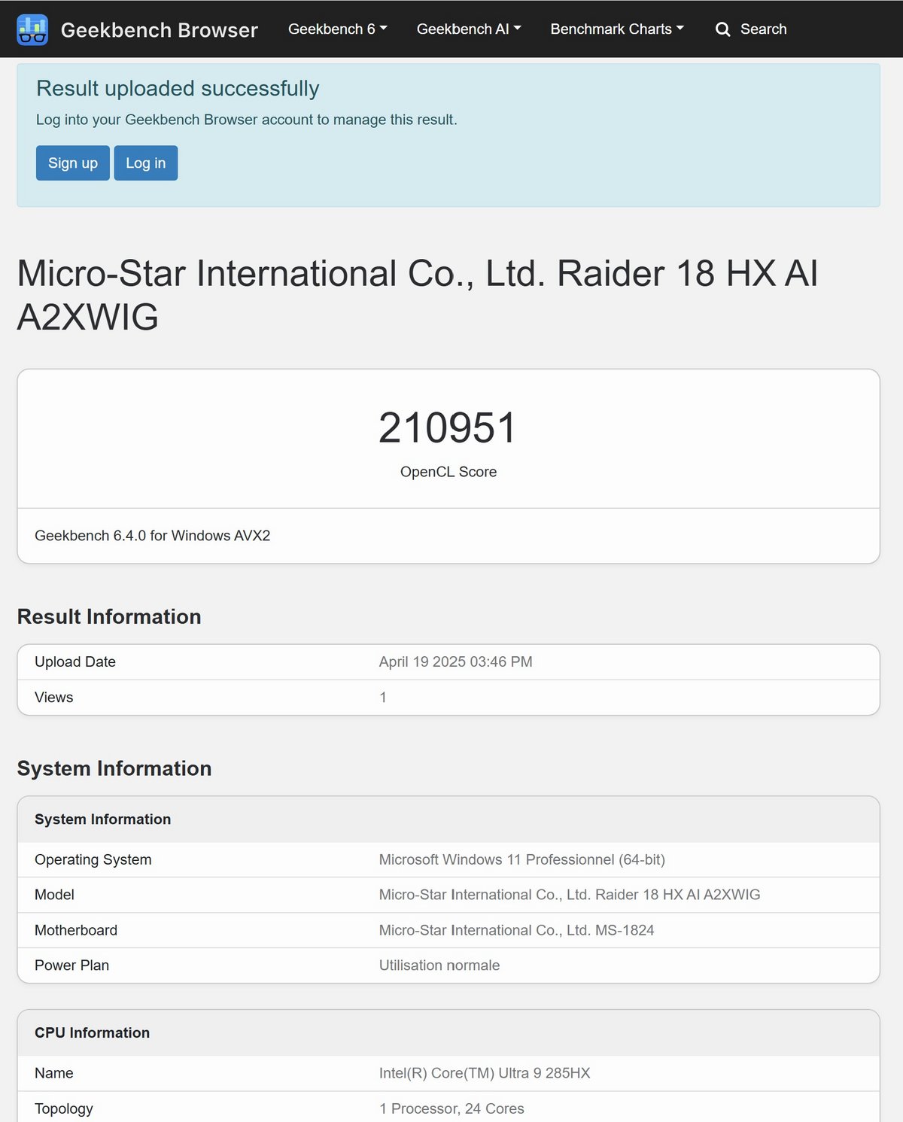
Task: Click the large System Information section heading
Action: [114, 768]
